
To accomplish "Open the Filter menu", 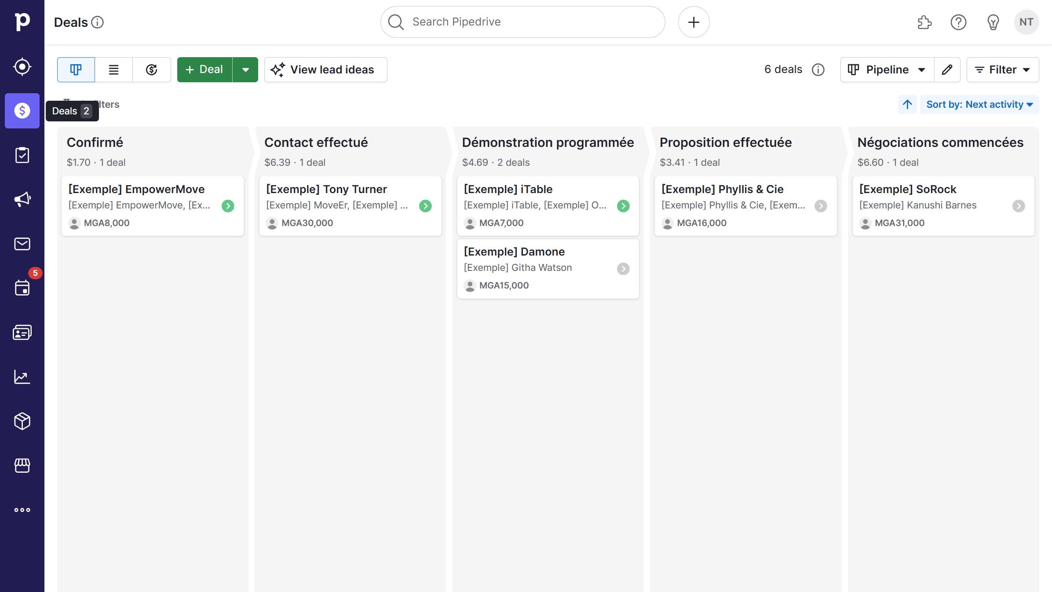I will [1002, 69].
